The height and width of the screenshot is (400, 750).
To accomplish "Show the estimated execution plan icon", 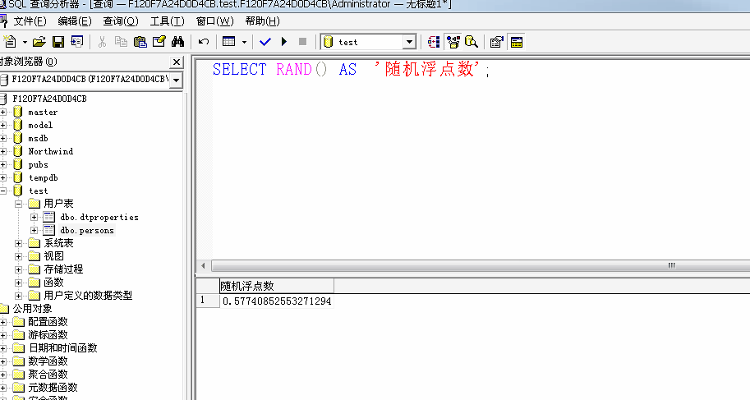I will 434,42.
